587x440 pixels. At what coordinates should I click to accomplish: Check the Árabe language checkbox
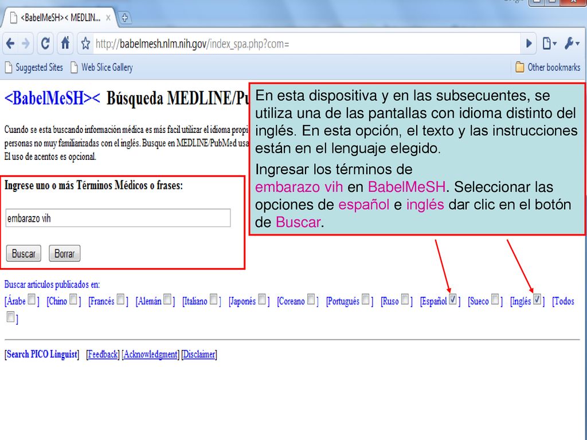32,299
